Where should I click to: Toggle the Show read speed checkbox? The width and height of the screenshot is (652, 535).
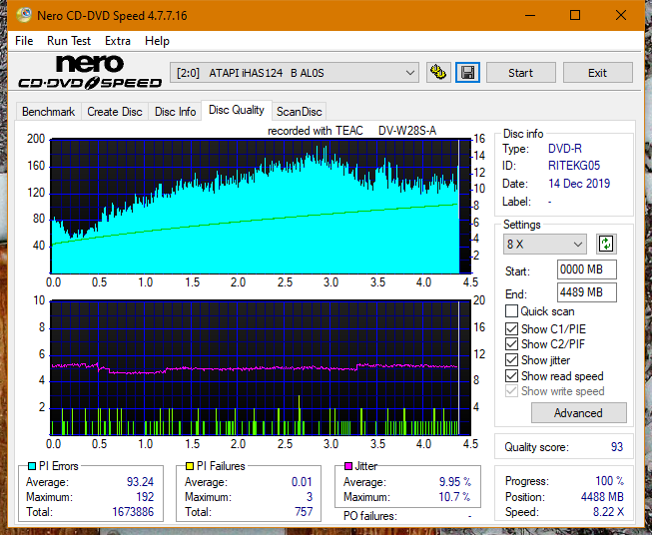(511, 375)
